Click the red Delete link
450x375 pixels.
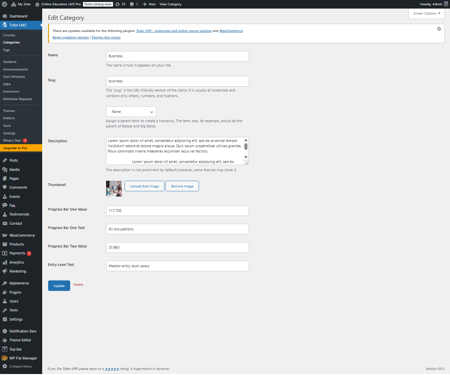[78, 285]
